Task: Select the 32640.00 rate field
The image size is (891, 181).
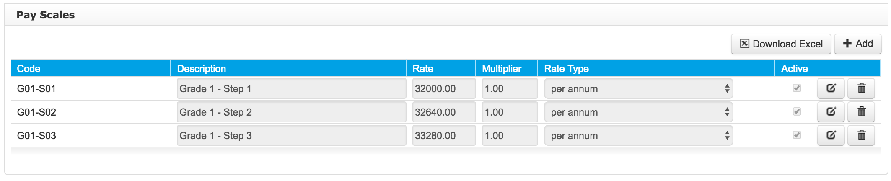Action: click(444, 112)
